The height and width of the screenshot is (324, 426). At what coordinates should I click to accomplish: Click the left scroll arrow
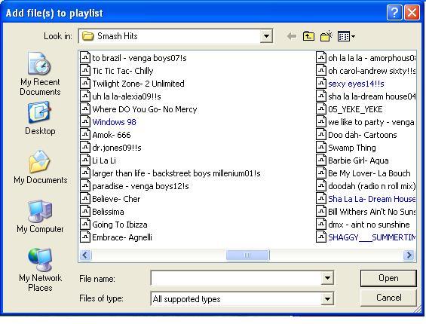coord(85,255)
